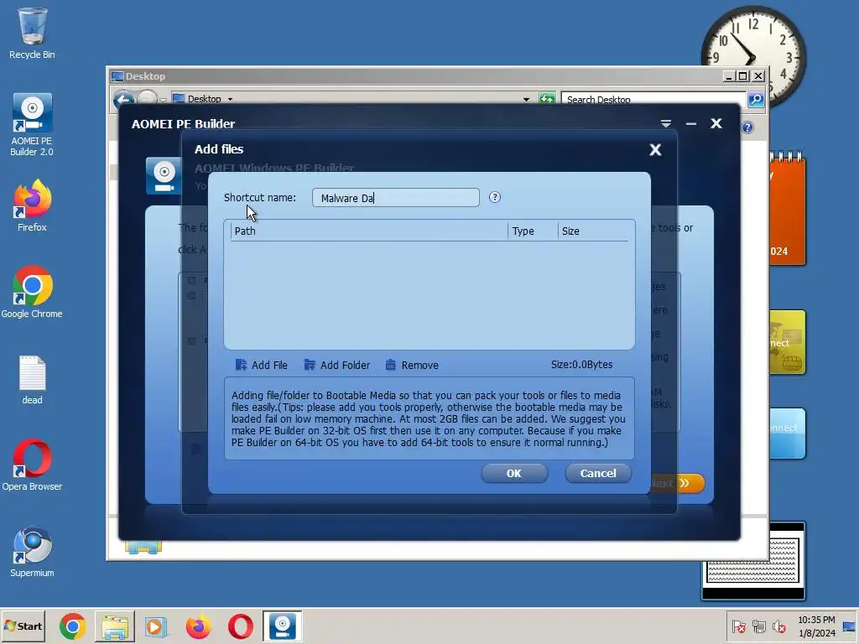Open file explorer from the taskbar
This screenshot has height=644, width=859.
(114, 626)
